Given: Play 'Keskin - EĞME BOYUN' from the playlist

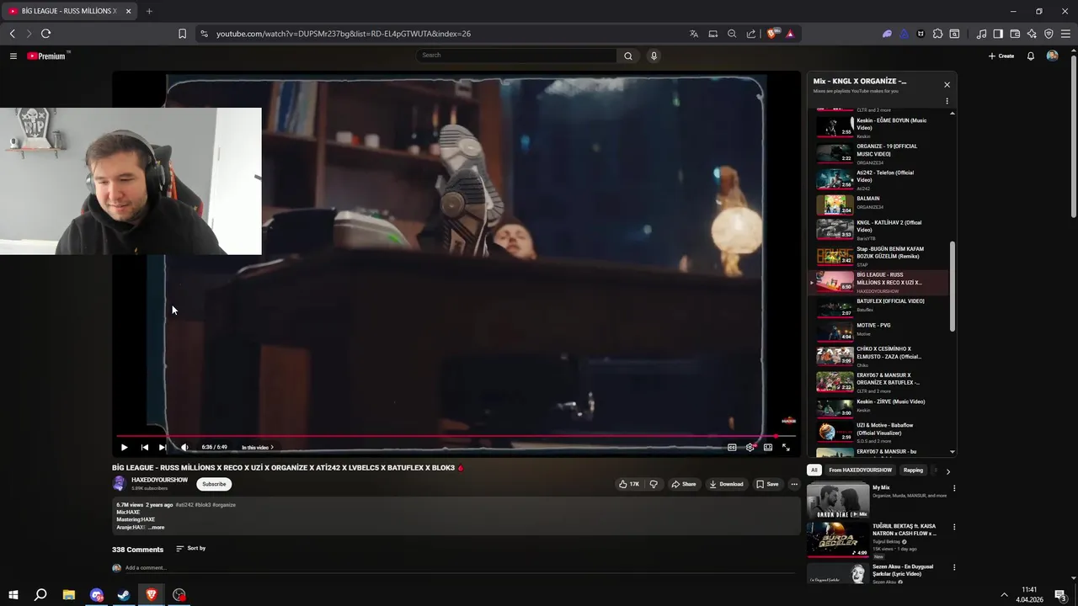Looking at the screenshot, I should [878, 127].
